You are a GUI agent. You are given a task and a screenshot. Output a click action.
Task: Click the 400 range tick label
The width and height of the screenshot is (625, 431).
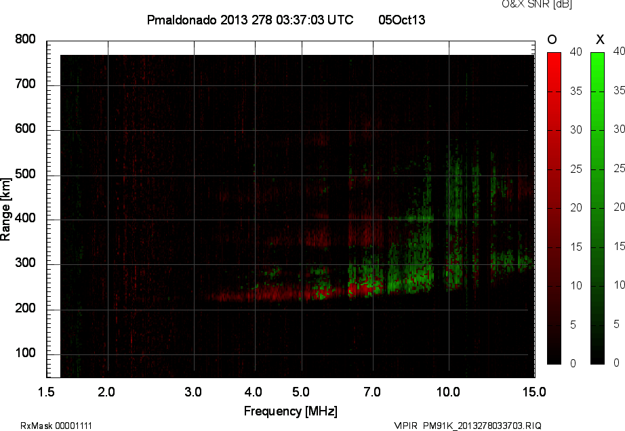tap(25, 218)
